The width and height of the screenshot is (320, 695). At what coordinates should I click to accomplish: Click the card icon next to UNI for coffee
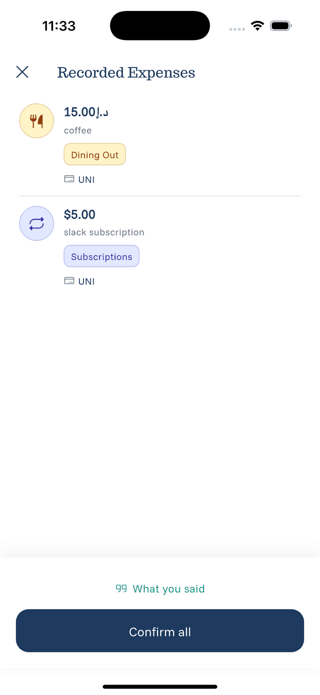click(x=69, y=178)
